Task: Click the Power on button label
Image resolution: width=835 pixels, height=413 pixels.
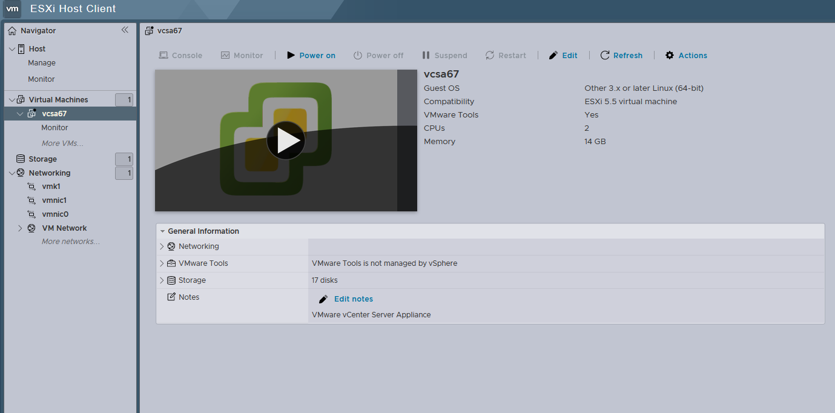Action: (317, 55)
